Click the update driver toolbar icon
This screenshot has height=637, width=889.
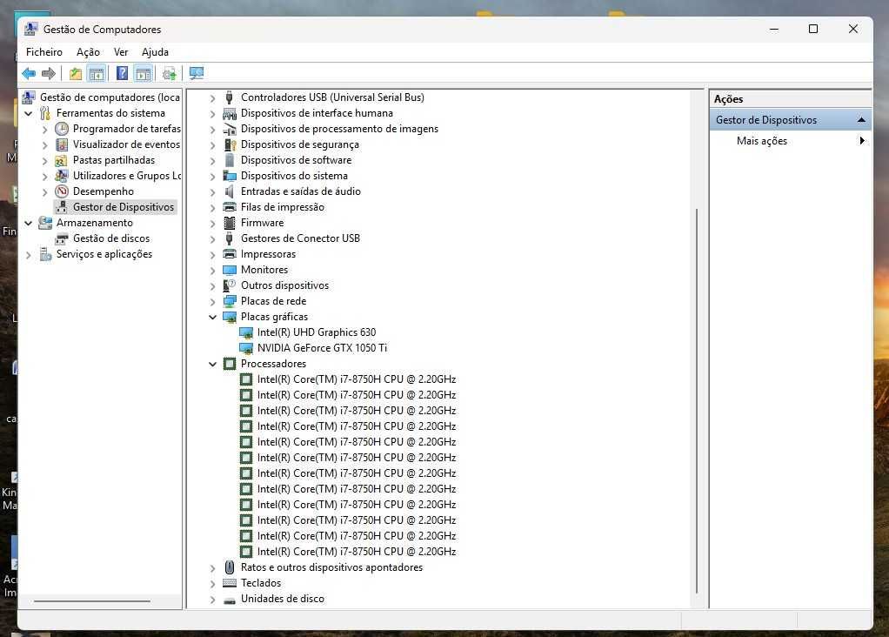pos(169,73)
